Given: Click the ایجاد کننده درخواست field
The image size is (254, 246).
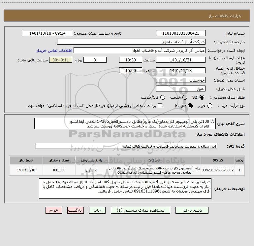Looking at the screenshot, I should [x=140, y=50].
